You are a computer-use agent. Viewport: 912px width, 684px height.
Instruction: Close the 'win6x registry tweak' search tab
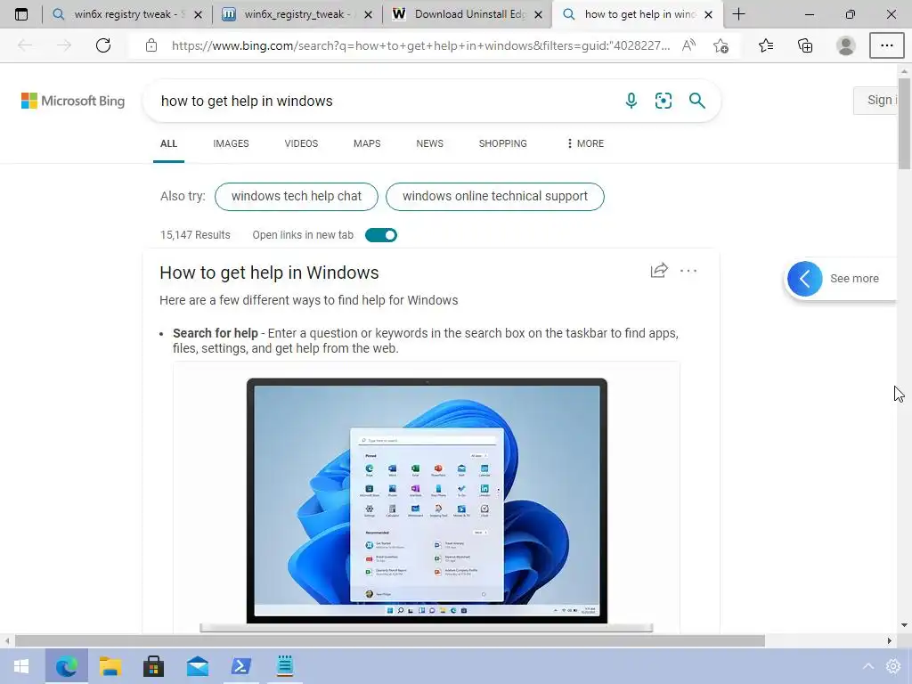point(198,14)
